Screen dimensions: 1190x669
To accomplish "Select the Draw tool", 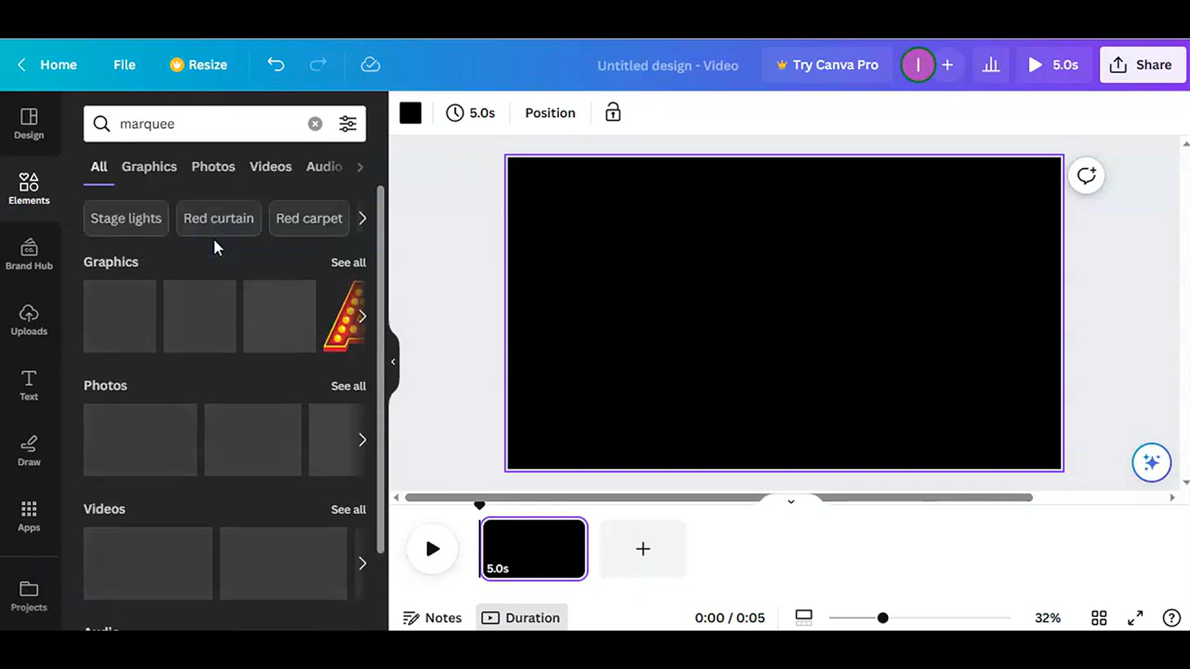I will [x=29, y=450].
